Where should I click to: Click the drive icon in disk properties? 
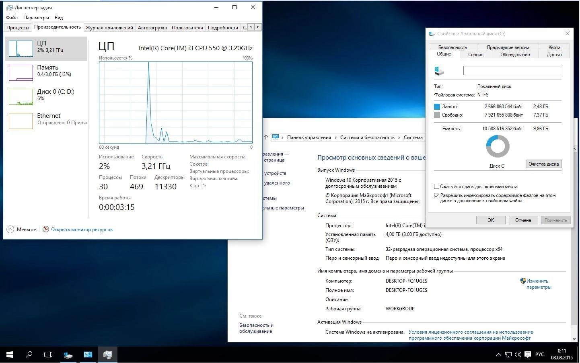pyautogui.click(x=439, y=71)
